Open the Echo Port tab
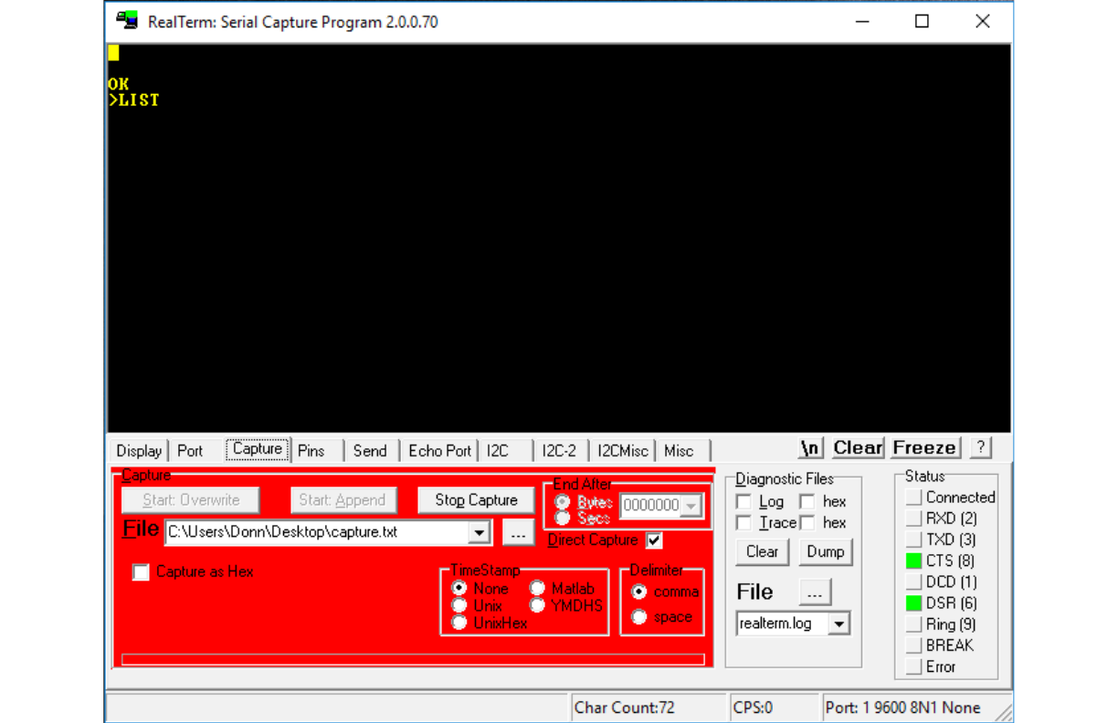Viewport: 1118px width, 723px height. point(440,450)
